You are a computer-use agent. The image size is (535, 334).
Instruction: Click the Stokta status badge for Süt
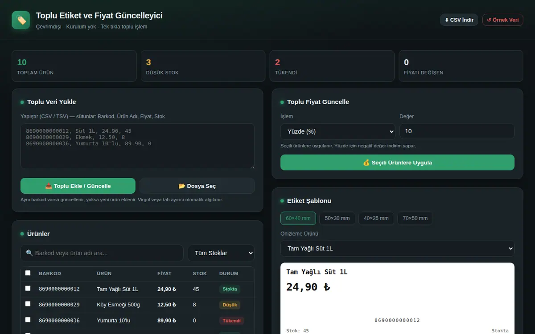(230, 289)
